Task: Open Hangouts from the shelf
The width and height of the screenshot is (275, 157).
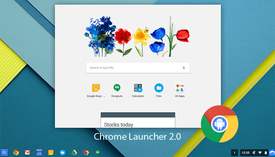Action: click(98, 152)
